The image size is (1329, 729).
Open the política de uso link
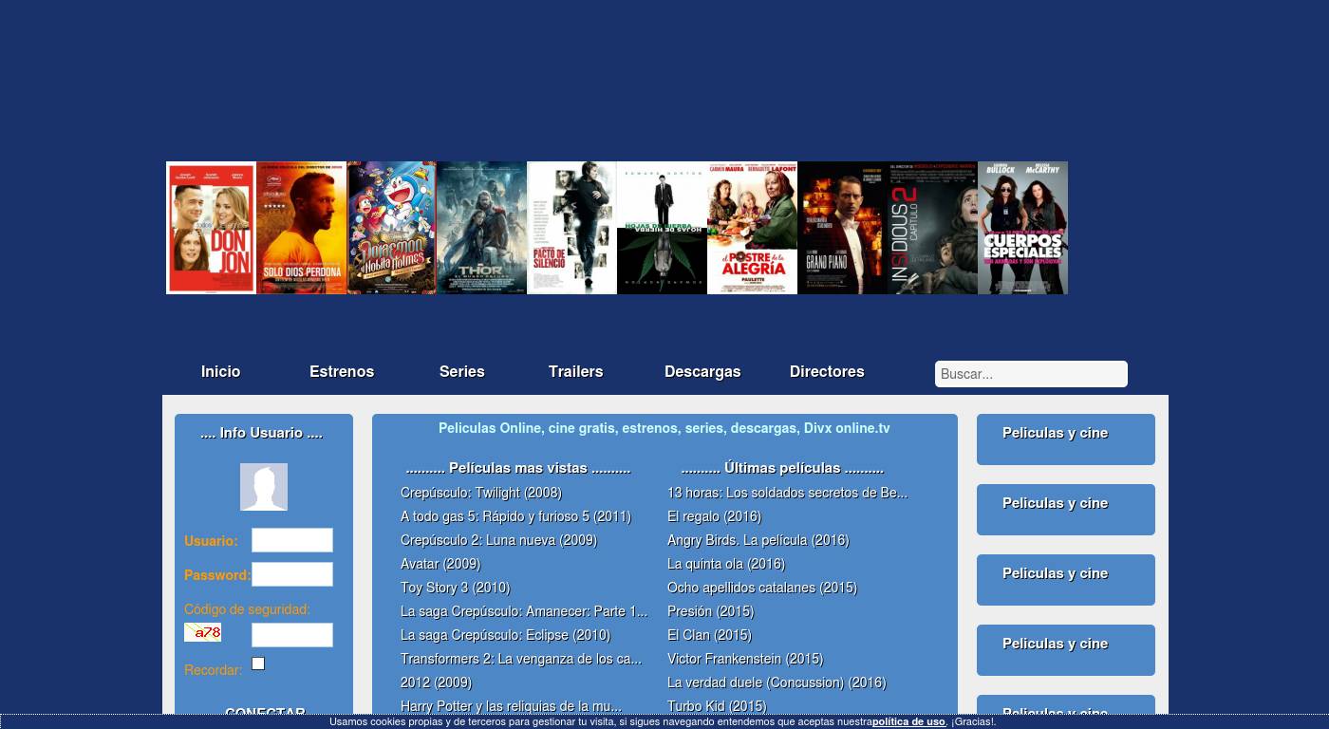point(908,722)
